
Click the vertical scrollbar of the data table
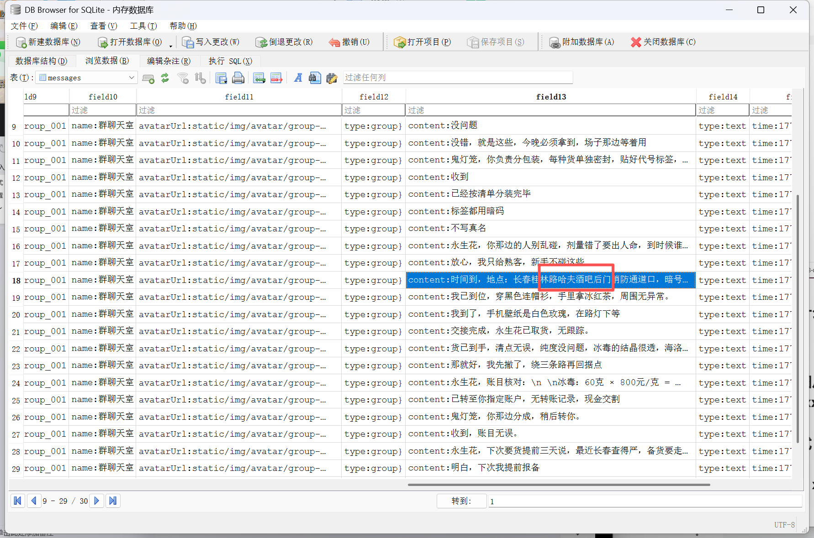pyautogui.click(x=798, y=319)
